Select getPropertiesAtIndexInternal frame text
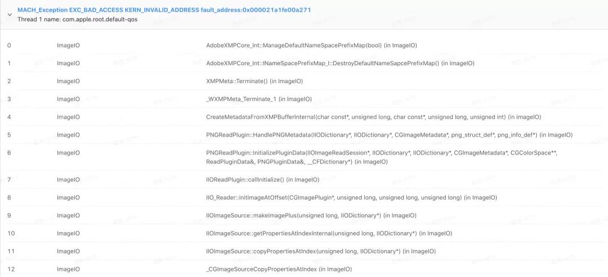The width and height of the screenshot is (608, 277). pos(329,234)
